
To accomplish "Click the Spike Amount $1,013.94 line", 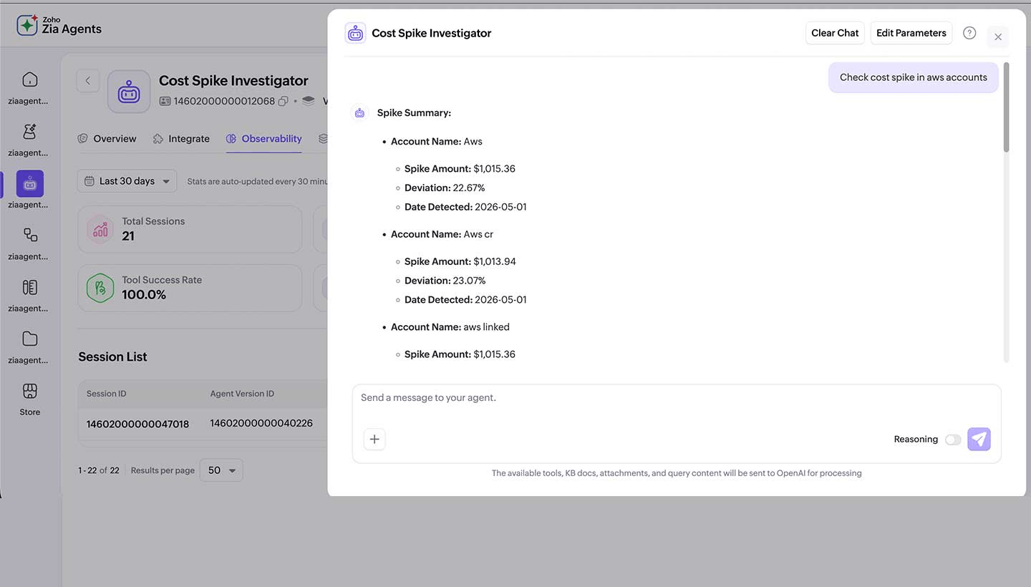I will 460,262.
